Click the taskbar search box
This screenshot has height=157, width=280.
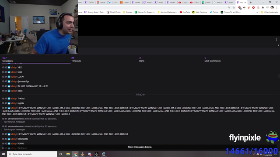tap(32, 154)
